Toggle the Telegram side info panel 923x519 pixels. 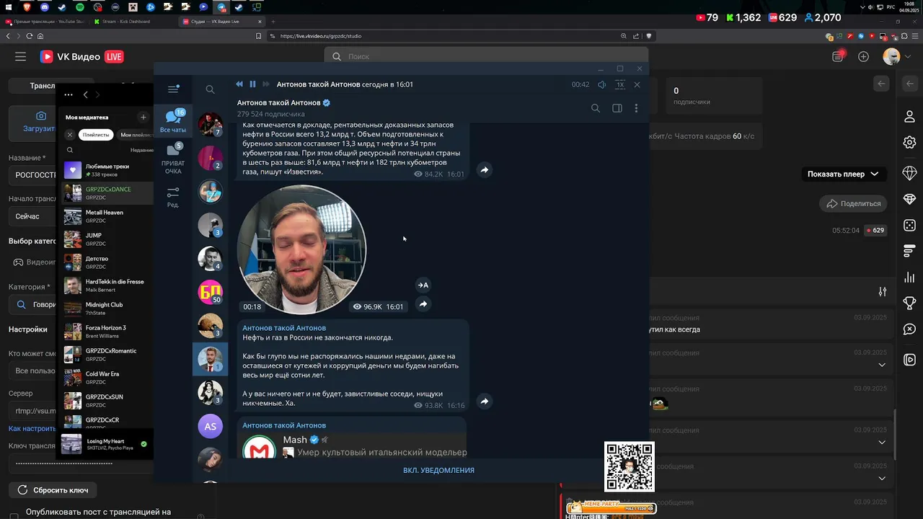click(617, 108)
